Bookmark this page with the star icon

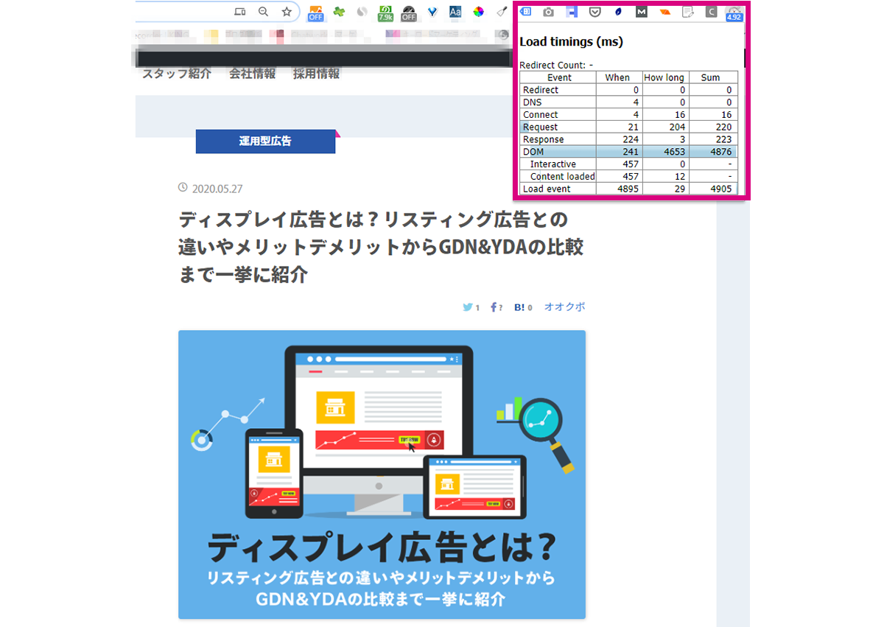[287, 12]
